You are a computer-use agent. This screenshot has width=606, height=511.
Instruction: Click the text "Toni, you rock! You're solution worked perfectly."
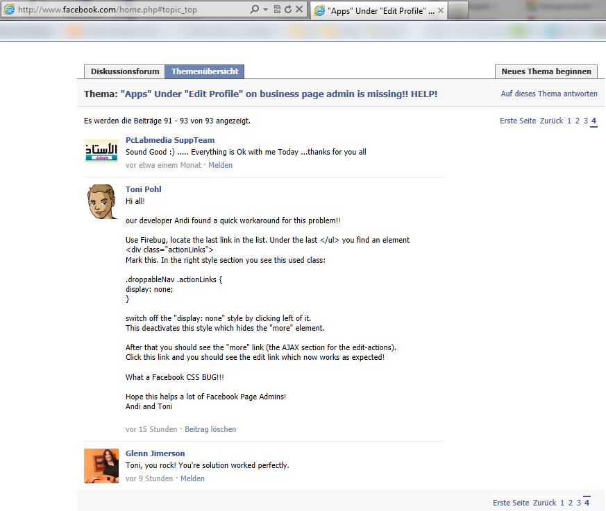click(x=207, y=465)
